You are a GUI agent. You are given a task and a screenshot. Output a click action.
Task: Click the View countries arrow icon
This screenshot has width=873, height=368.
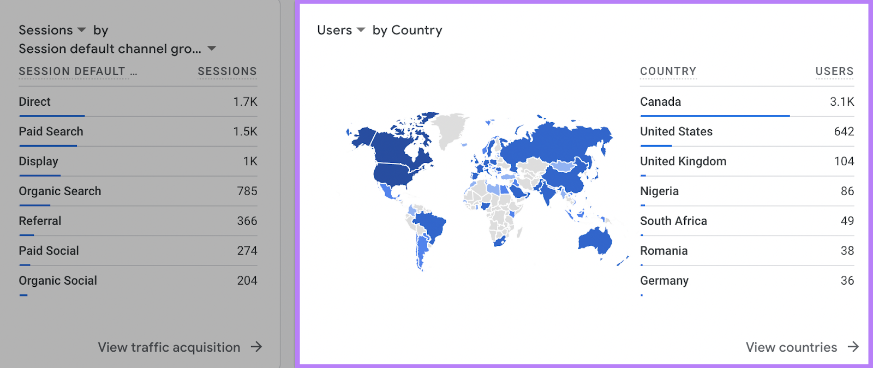pyautogui.click(x=853, y=347)
